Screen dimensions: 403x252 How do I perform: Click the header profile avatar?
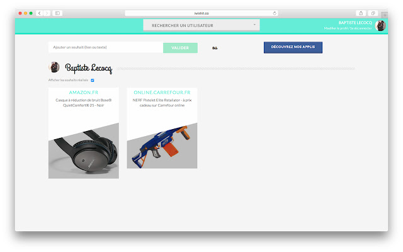point(380,25)
